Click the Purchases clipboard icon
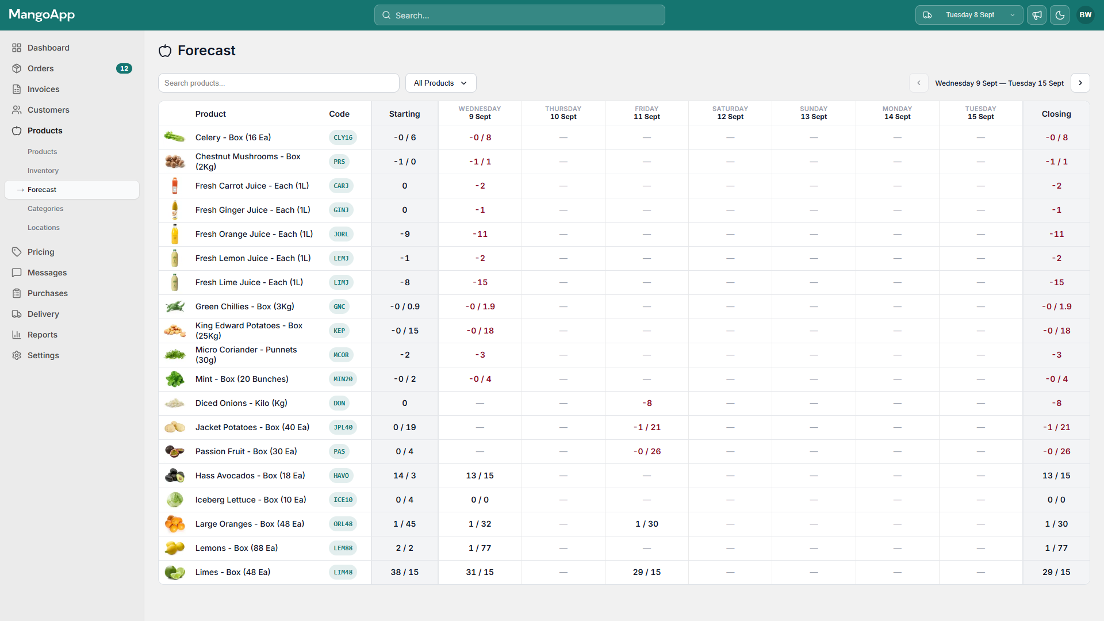This screenshot has width=1104, height=621. pyautogui.click(x=17, y=293)
